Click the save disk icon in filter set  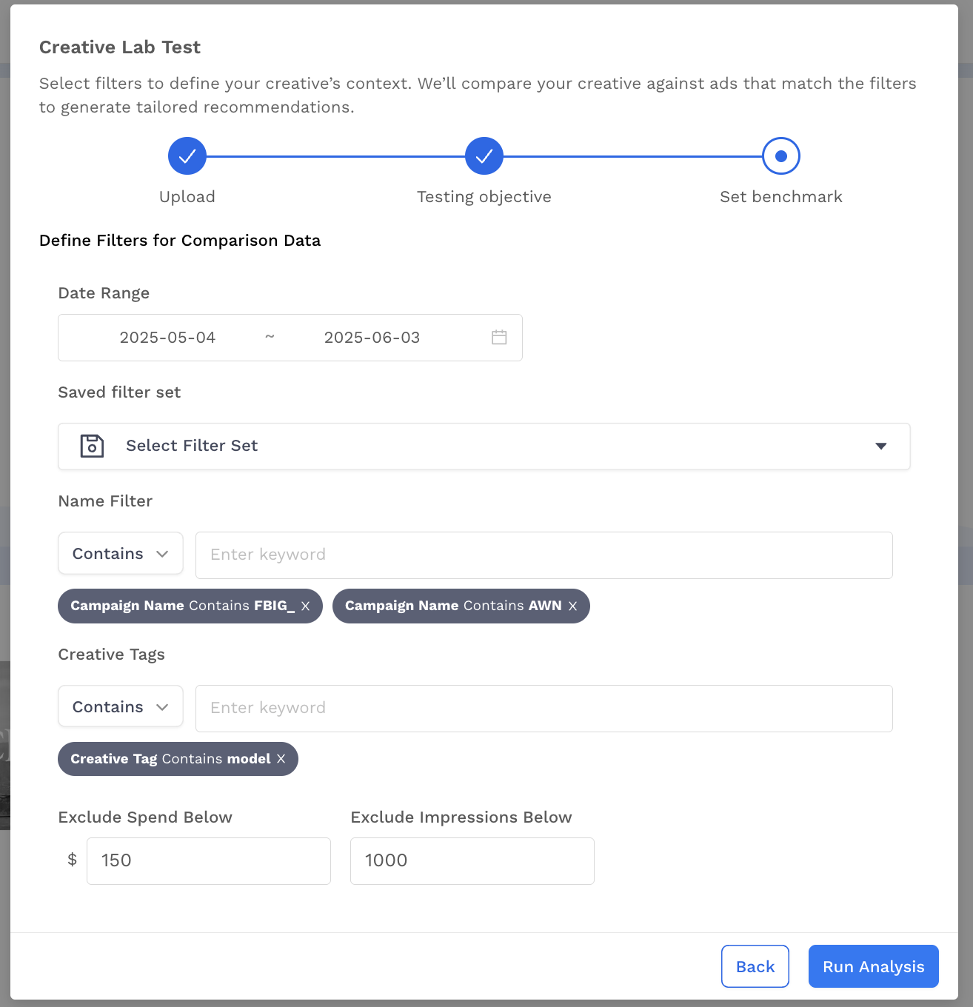click(x=92, y=446)
